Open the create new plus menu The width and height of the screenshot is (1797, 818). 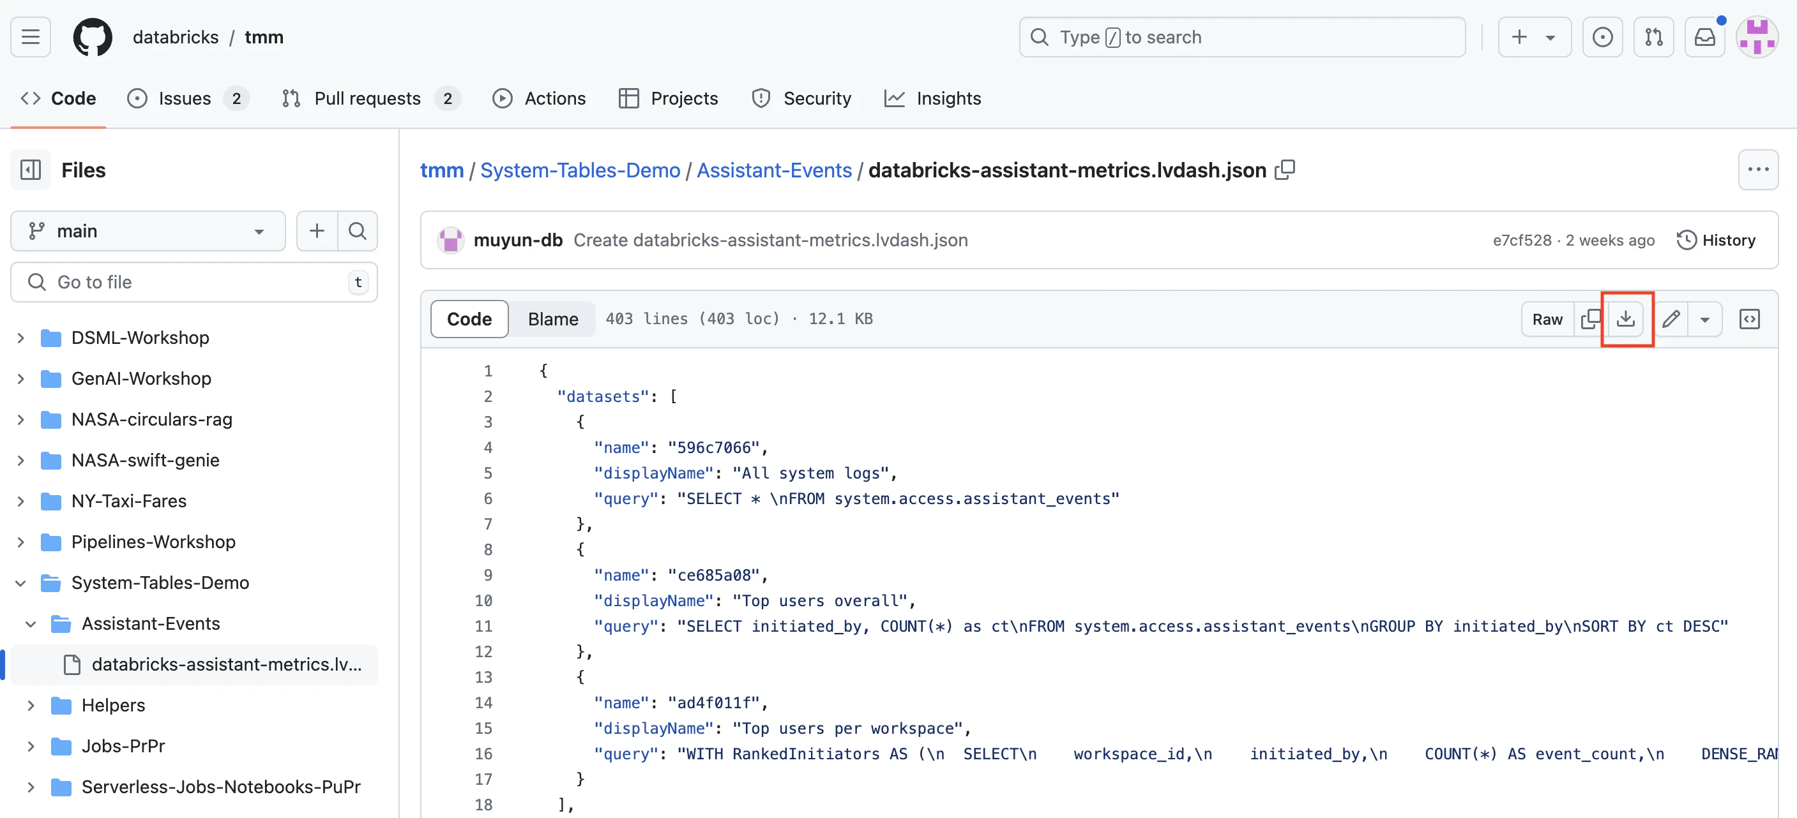pyautogui.click(x=1534, y=37)
